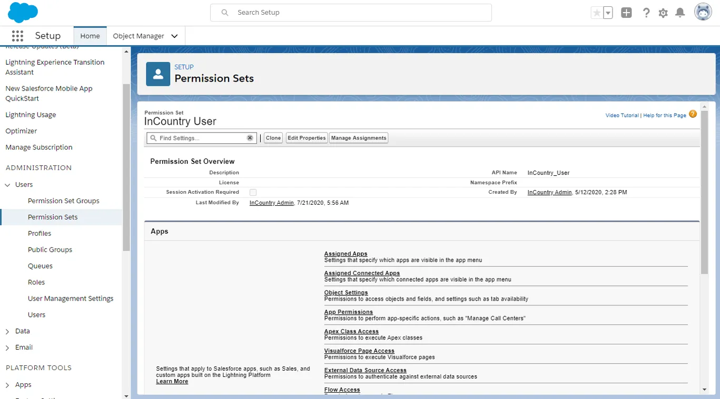Click the Clone button
Screen dimensions: 720x399
point(273,138)
